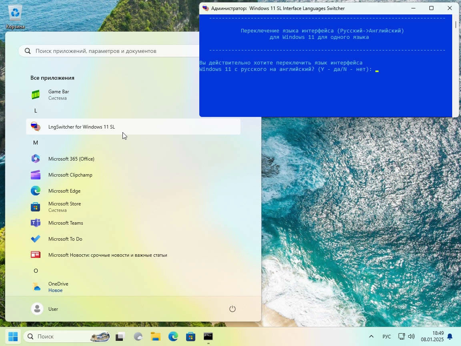Open the power options button
Image resolution: width=461 pixels, height=346 pixels.
pyautogui.click(x=232, y=309)
